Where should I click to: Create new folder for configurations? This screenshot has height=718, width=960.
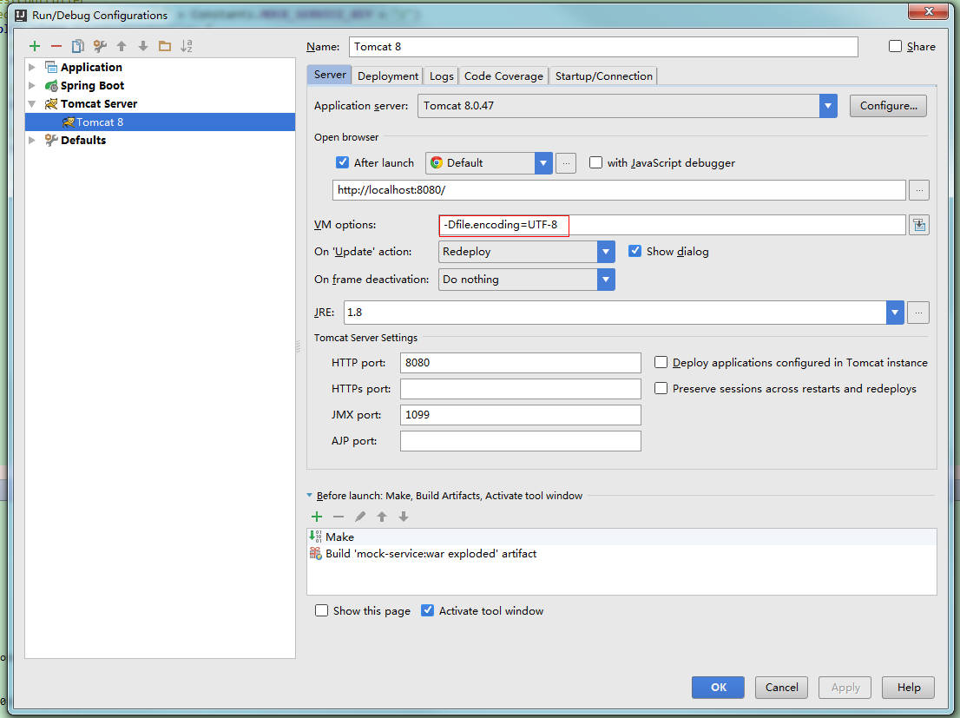(165, 46)
